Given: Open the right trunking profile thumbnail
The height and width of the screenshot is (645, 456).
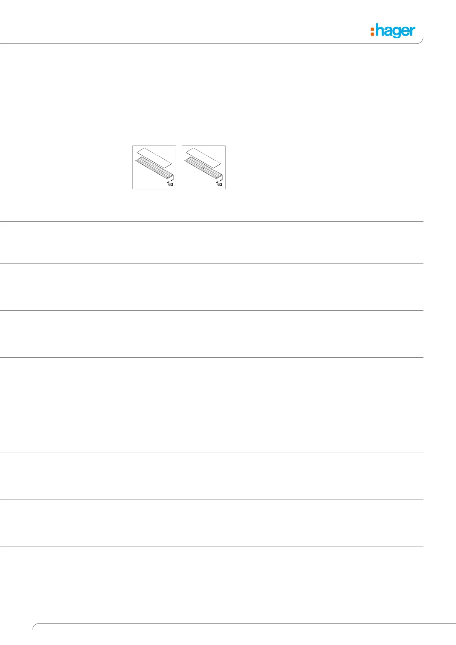Looking at the screenshot, I should pos(204,167).
